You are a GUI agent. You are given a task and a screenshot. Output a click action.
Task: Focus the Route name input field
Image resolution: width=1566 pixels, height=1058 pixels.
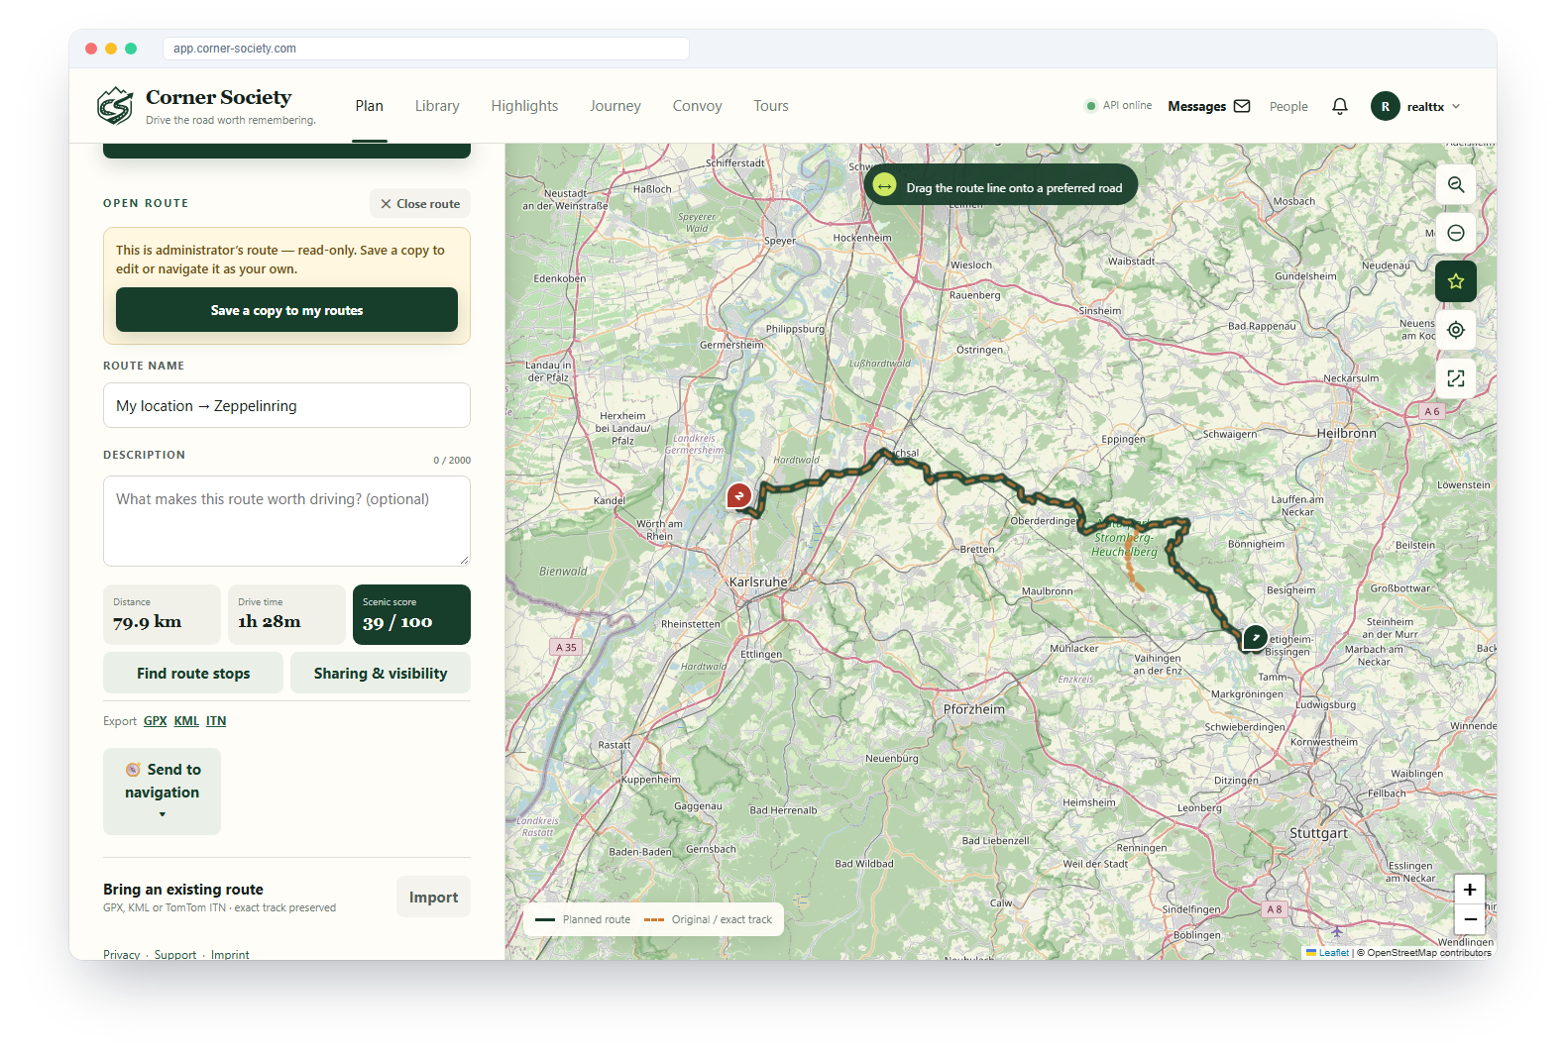[x=286, y=405]
